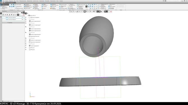Choose the Контур tool
This screenshot has width=188, height=105.
pyautogui.click(x=70, y=6)
